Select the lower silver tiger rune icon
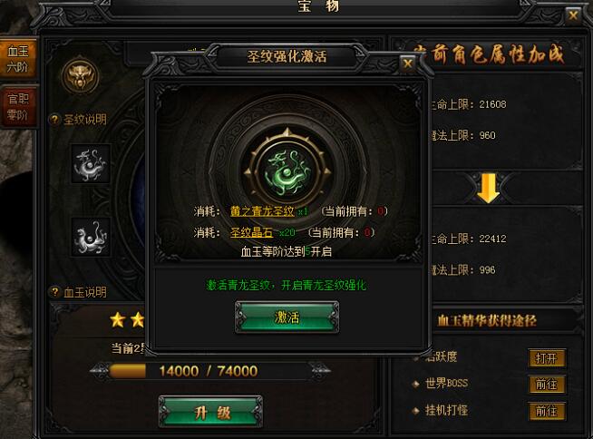This screenshot has width=593, height=439. pos(91,238)
